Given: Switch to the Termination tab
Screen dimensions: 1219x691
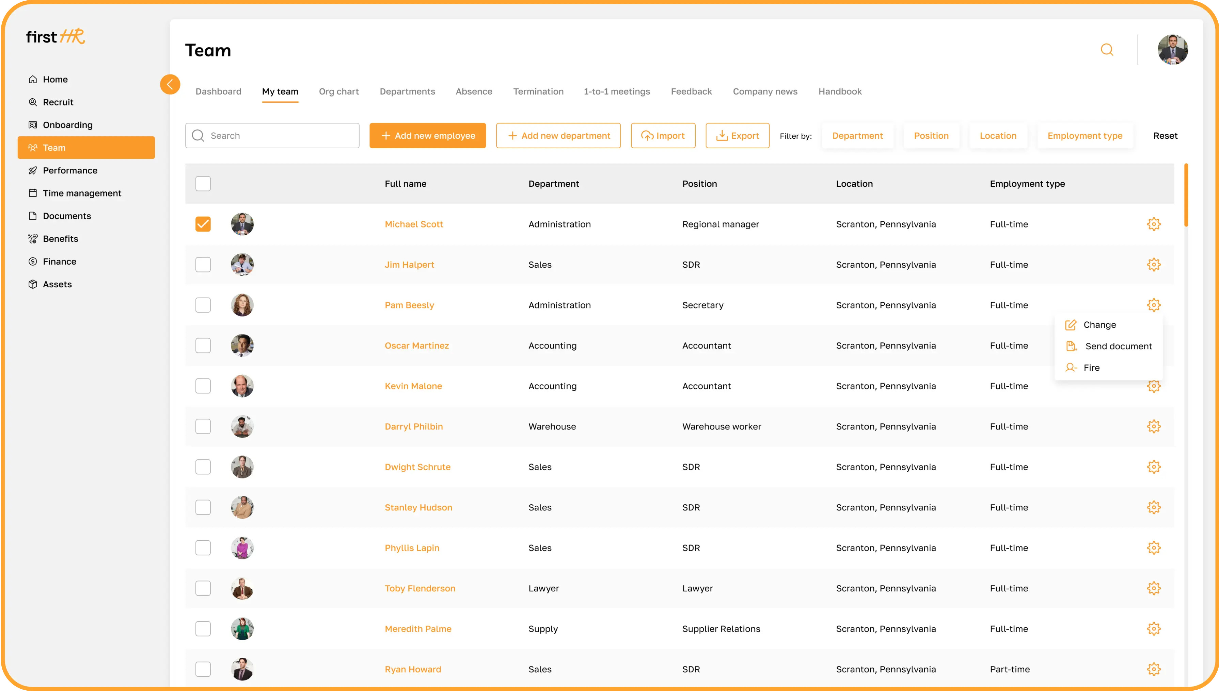Looking at the screenshot, I should coord(538,91).
